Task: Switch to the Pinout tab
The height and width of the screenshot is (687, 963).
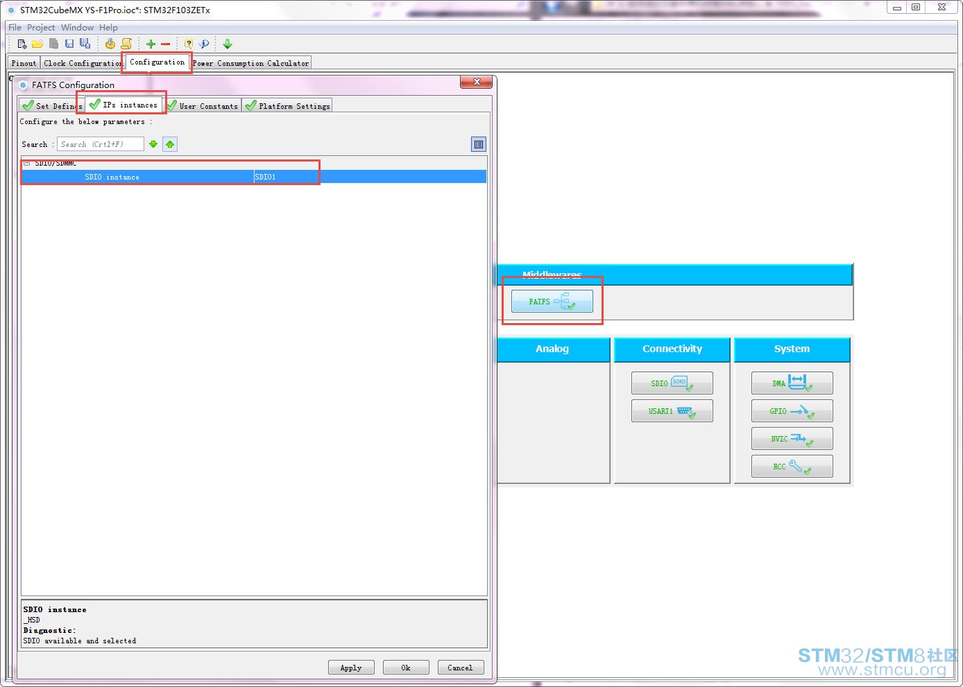Action: tap(24, 63)
